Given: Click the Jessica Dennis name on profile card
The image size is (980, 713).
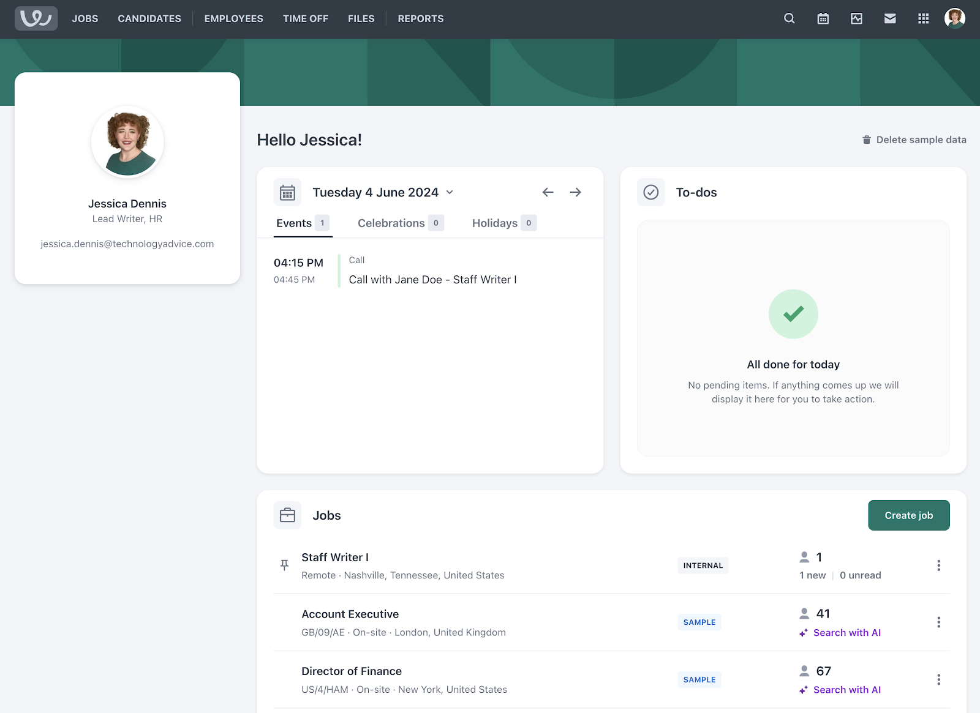Looking at the screenshot, I should (127, 204).
